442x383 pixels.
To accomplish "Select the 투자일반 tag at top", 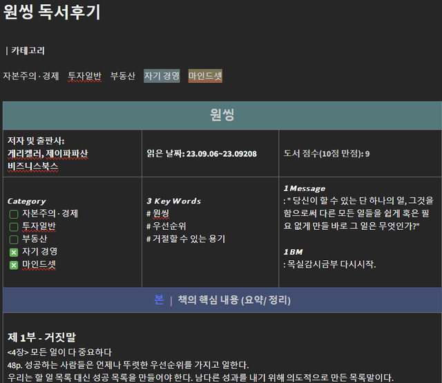I will pos(84,76).
